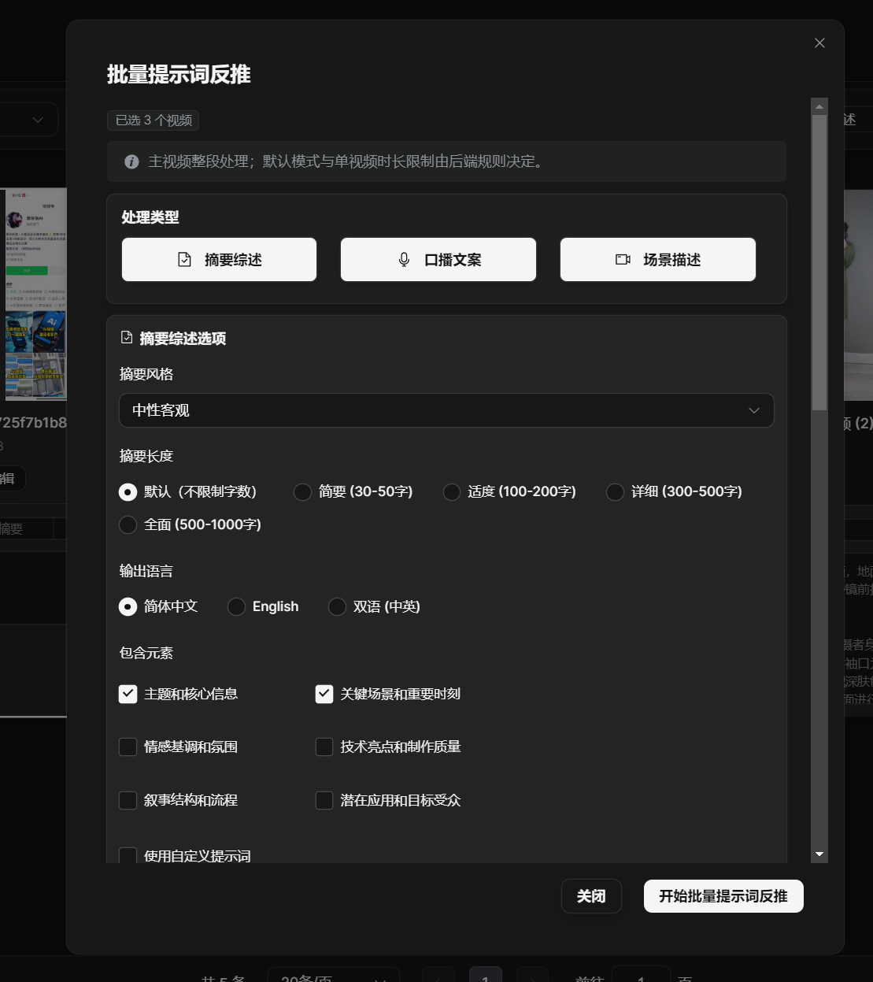Click the 摘要综述选项 section header icon
This screenshot has width=873, height=982.
tap(127, 338)
